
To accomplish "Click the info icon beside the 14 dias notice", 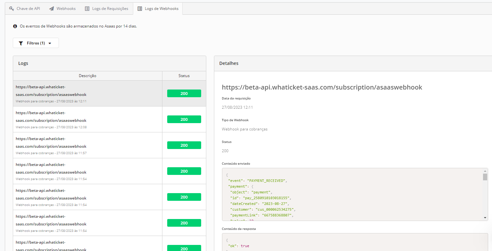I will pyautogui.click(x=15, y=26).
